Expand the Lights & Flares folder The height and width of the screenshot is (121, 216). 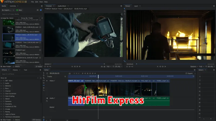pos(1,115)
